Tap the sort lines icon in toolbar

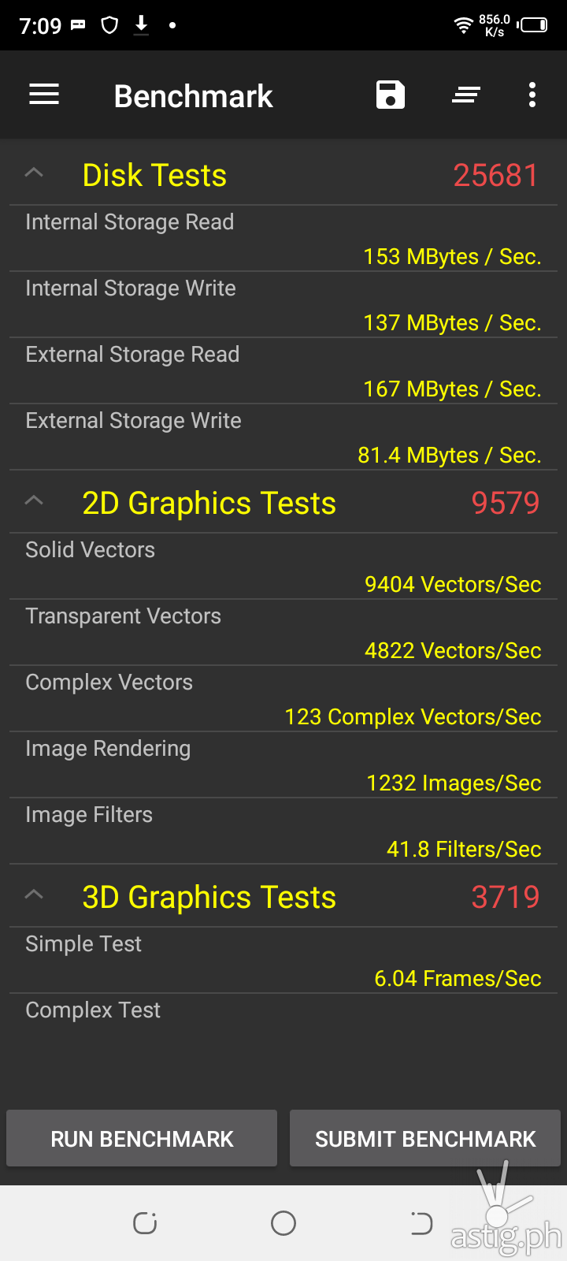tap(466, 95)
